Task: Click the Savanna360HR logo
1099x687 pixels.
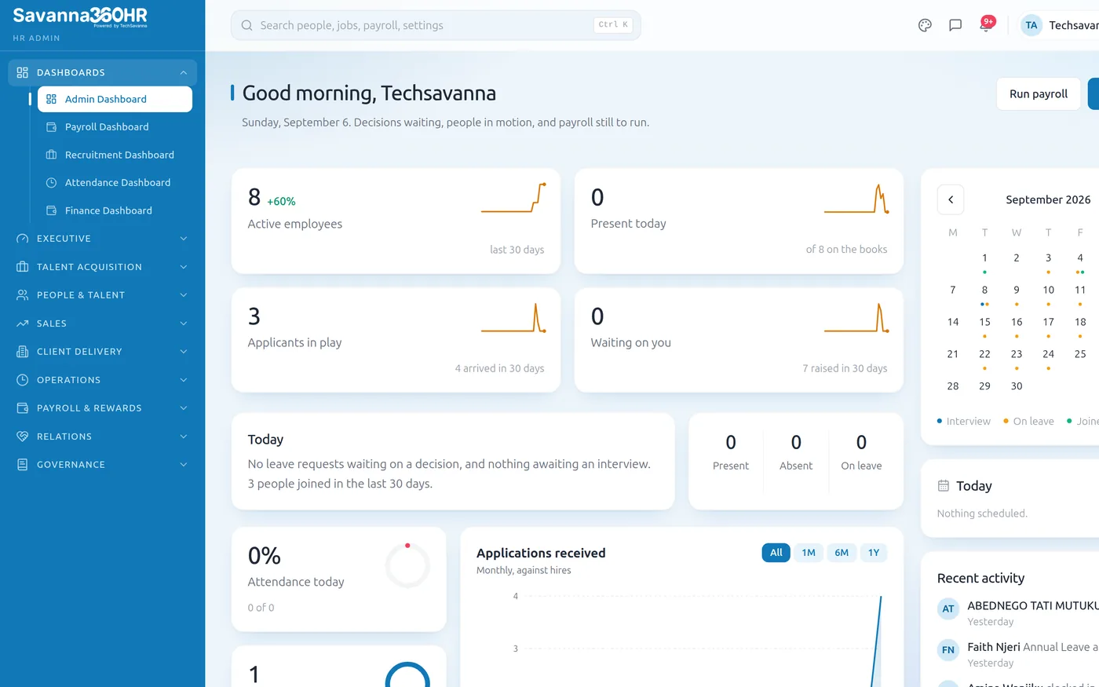Action: (80, 16)
